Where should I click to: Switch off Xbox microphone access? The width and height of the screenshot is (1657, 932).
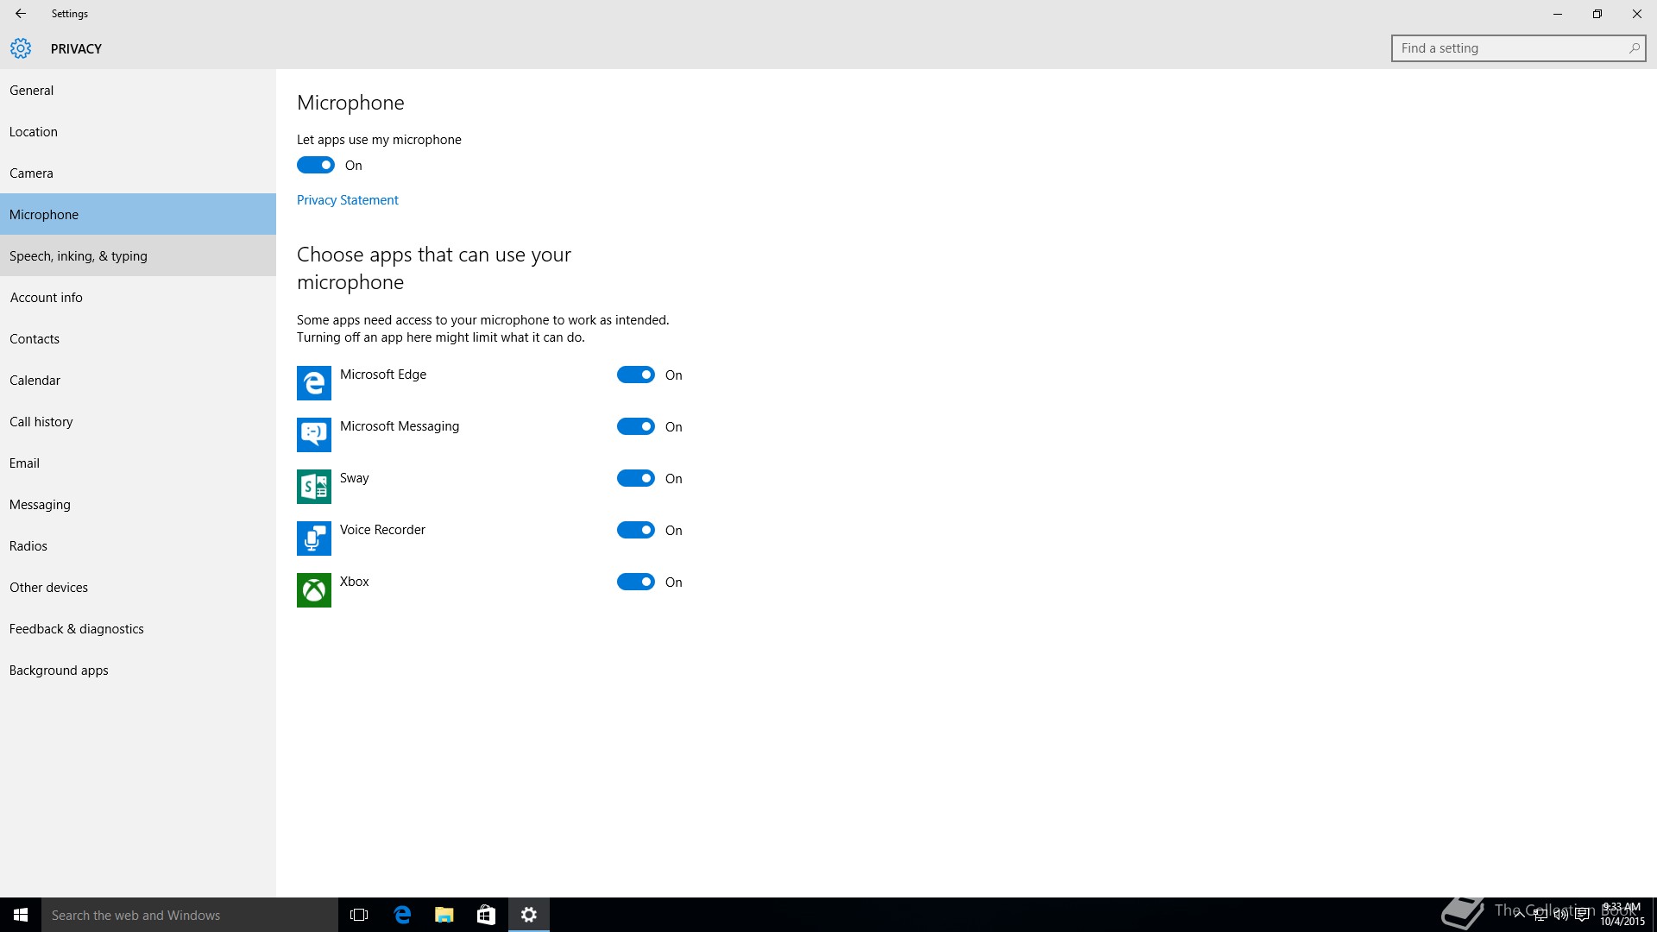coord(636,582)
